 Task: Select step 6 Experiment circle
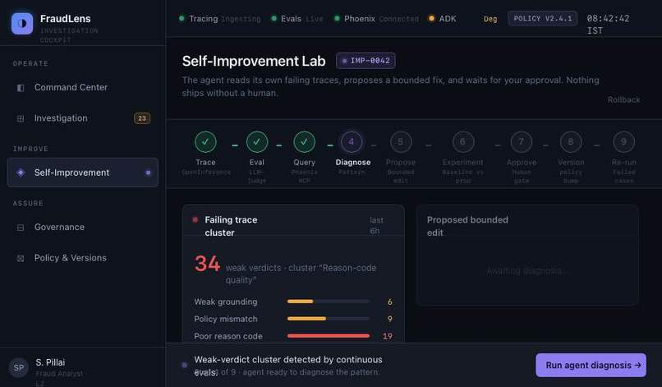click(462, 142)
